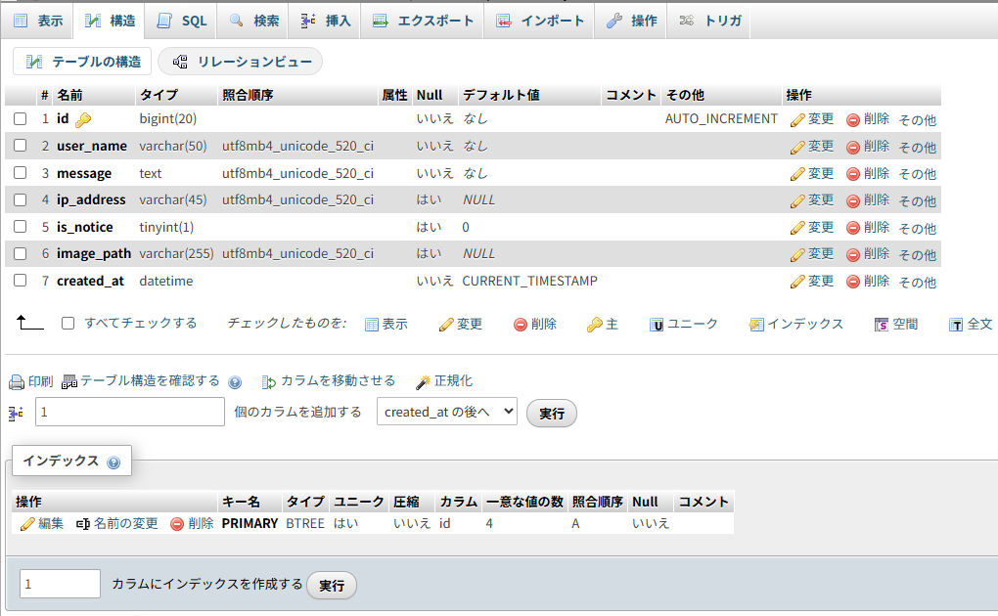Click the move columns icon
998x616 pixels.
[x=269, y=381]
